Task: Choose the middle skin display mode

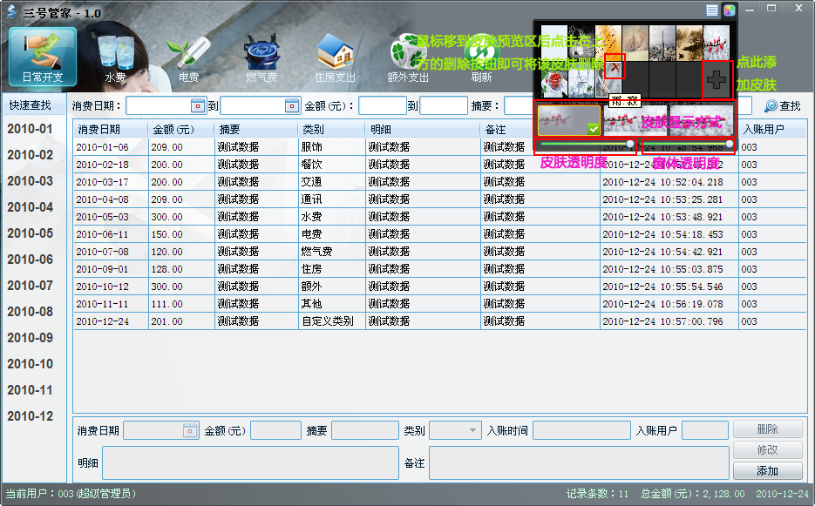Action: coord(635,120)
